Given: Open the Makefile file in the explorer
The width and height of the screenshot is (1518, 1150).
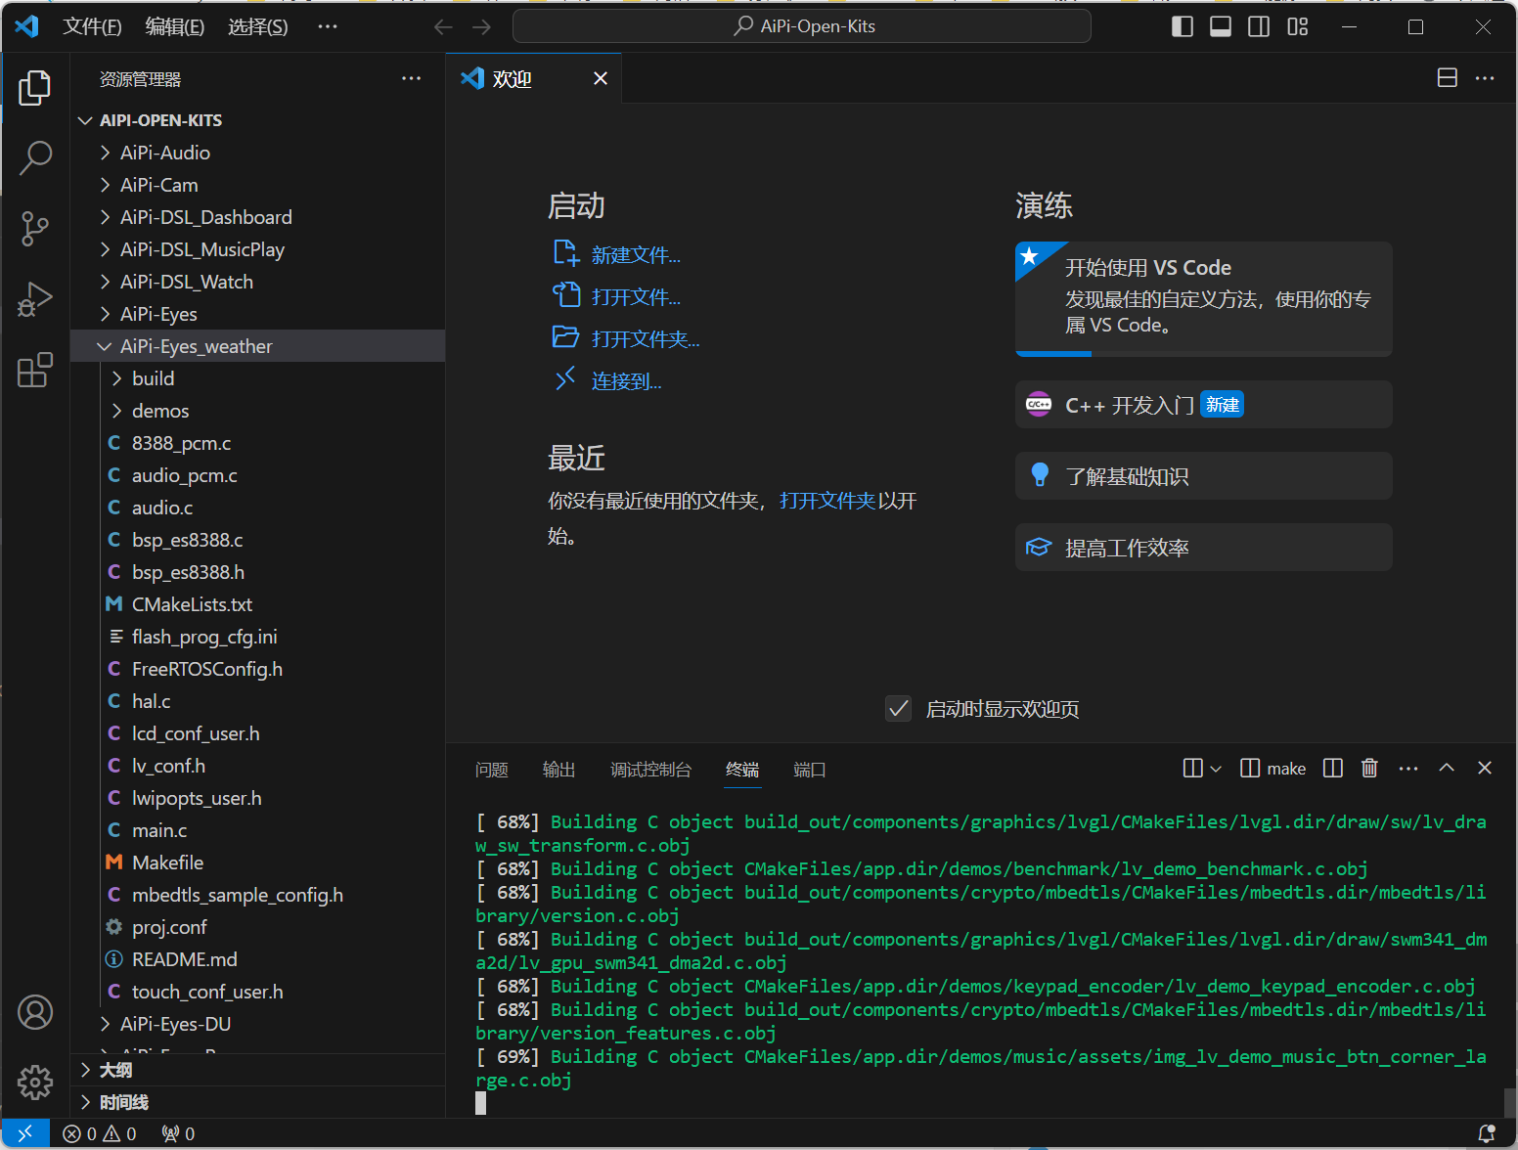Looking at the screenshot, I should pos(258,862).
